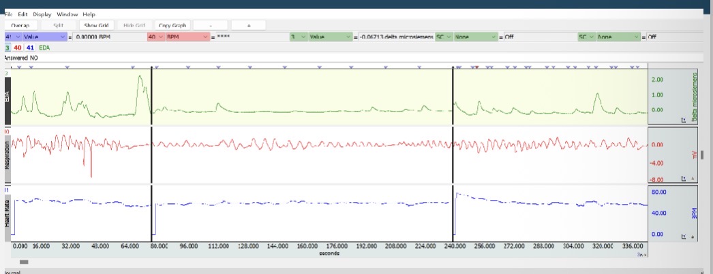Image resolution: width=713 pixels, height=274 pixels.
Task: Open the blue Value measurement dropdown
Action: [44, 36]
